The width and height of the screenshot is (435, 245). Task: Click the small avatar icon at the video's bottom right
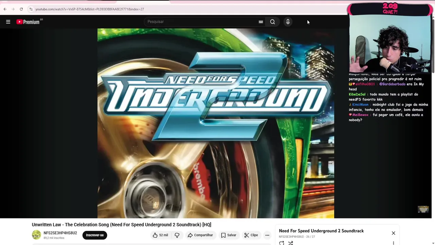(x=423, y=209)
